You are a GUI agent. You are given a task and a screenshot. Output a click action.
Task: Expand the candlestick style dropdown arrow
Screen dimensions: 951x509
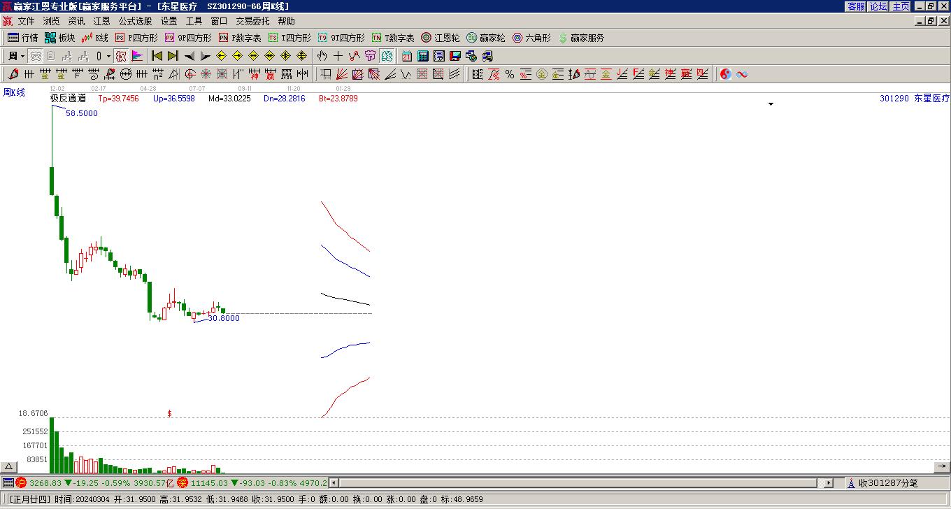point(108,56)
